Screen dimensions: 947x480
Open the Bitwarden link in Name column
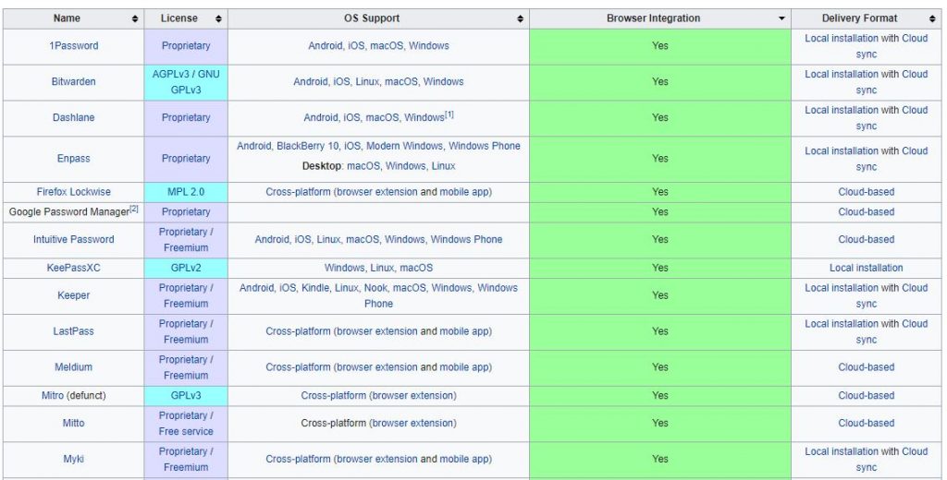click(x=73, y=81)
